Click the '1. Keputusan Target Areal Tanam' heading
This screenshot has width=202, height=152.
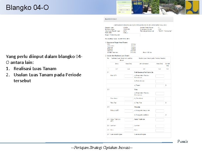pyautogui.click(x=116, y=43)
